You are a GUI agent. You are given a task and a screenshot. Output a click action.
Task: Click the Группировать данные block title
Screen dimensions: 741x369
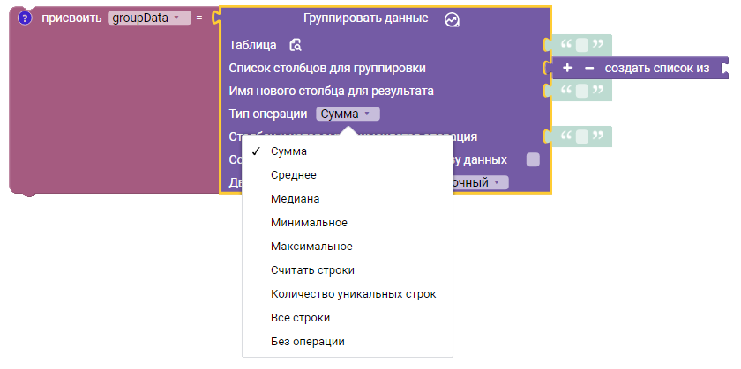pos(366,18)
